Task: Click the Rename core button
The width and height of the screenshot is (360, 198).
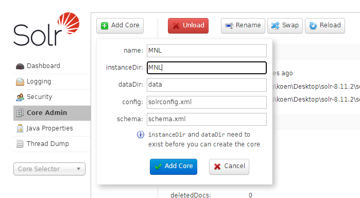Action: 243,26
